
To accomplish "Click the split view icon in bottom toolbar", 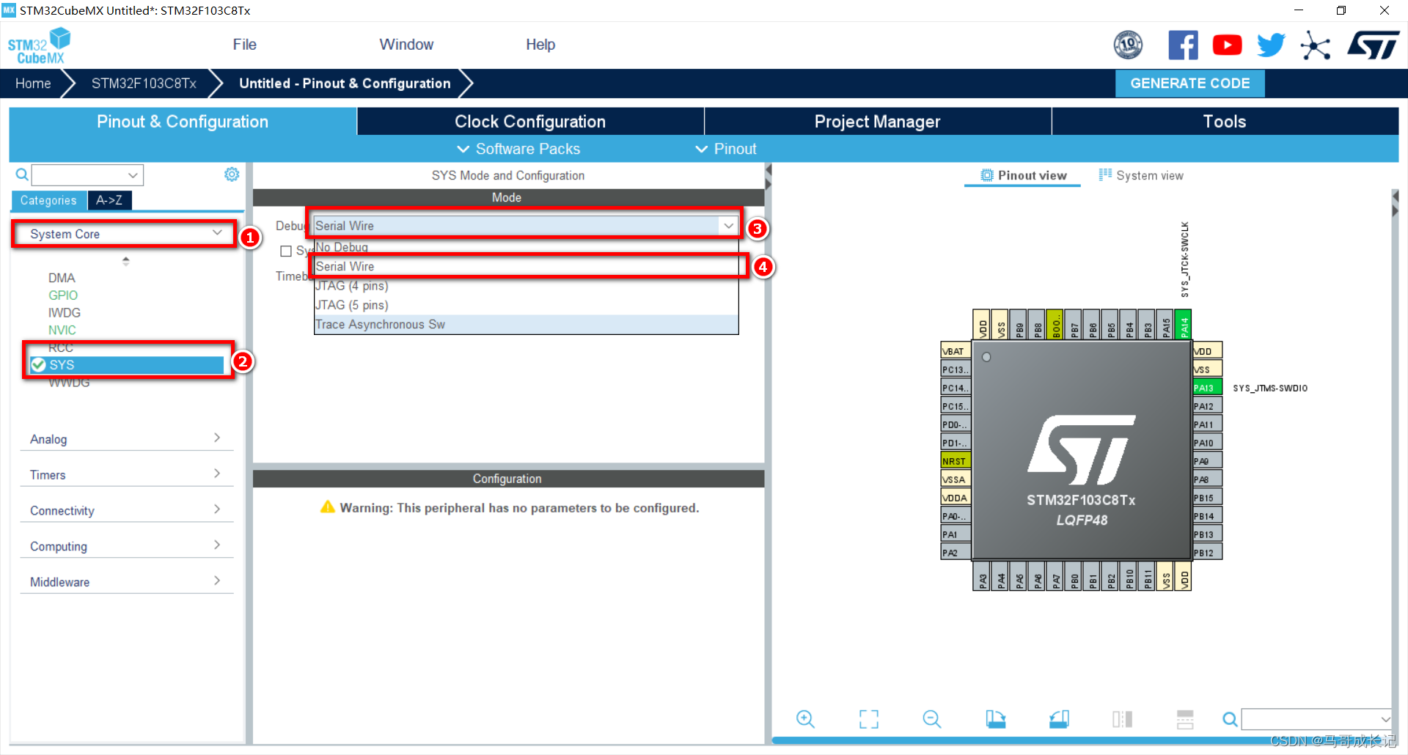I will [1122, 719].
